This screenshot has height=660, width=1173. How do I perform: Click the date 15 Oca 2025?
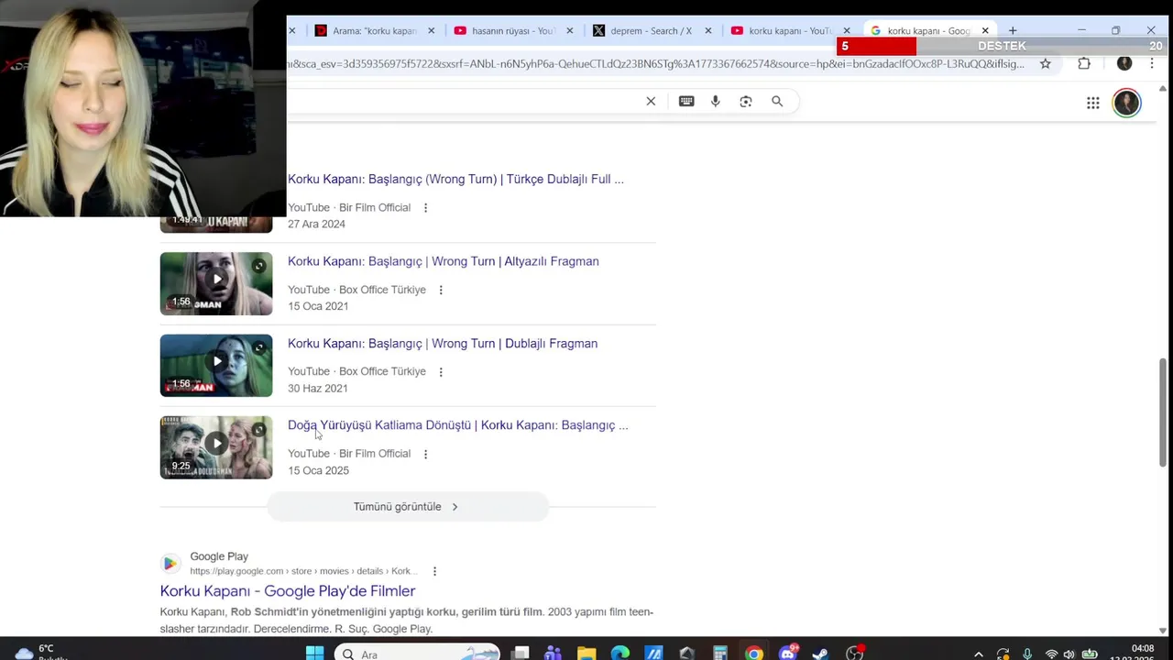point(318,470)
